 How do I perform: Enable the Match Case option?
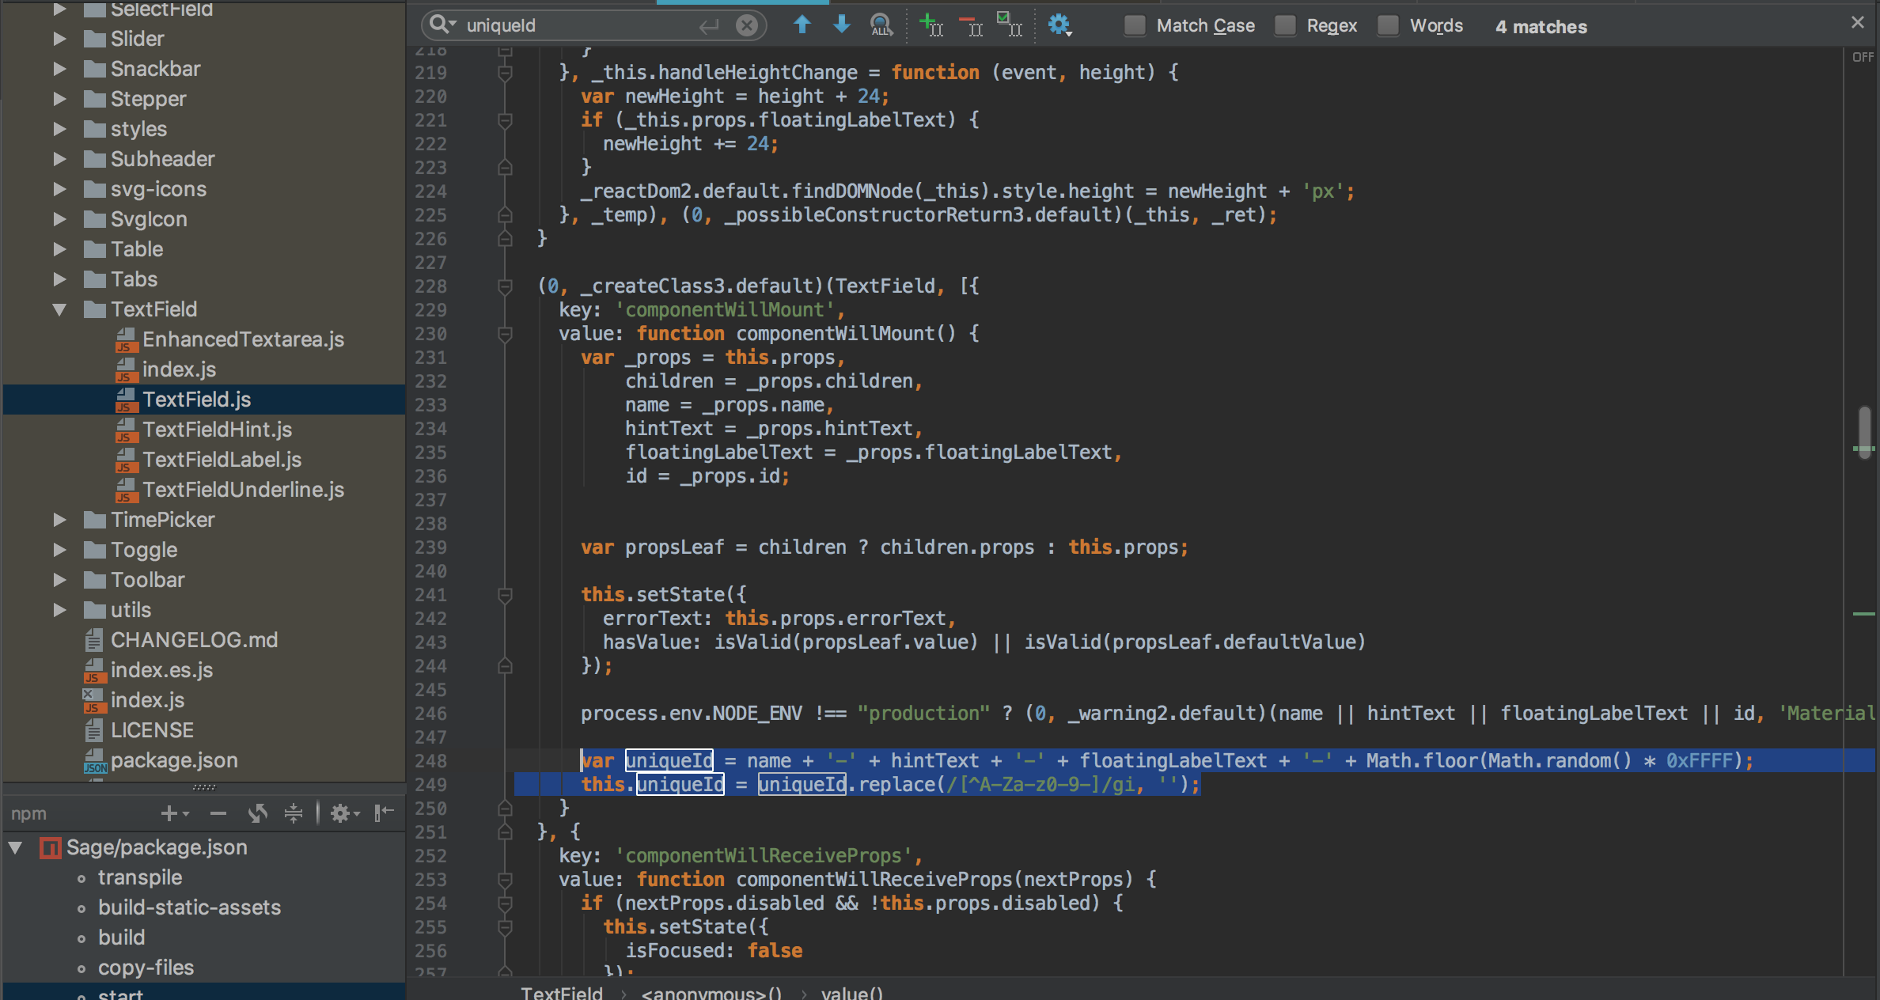[1135, 25]
